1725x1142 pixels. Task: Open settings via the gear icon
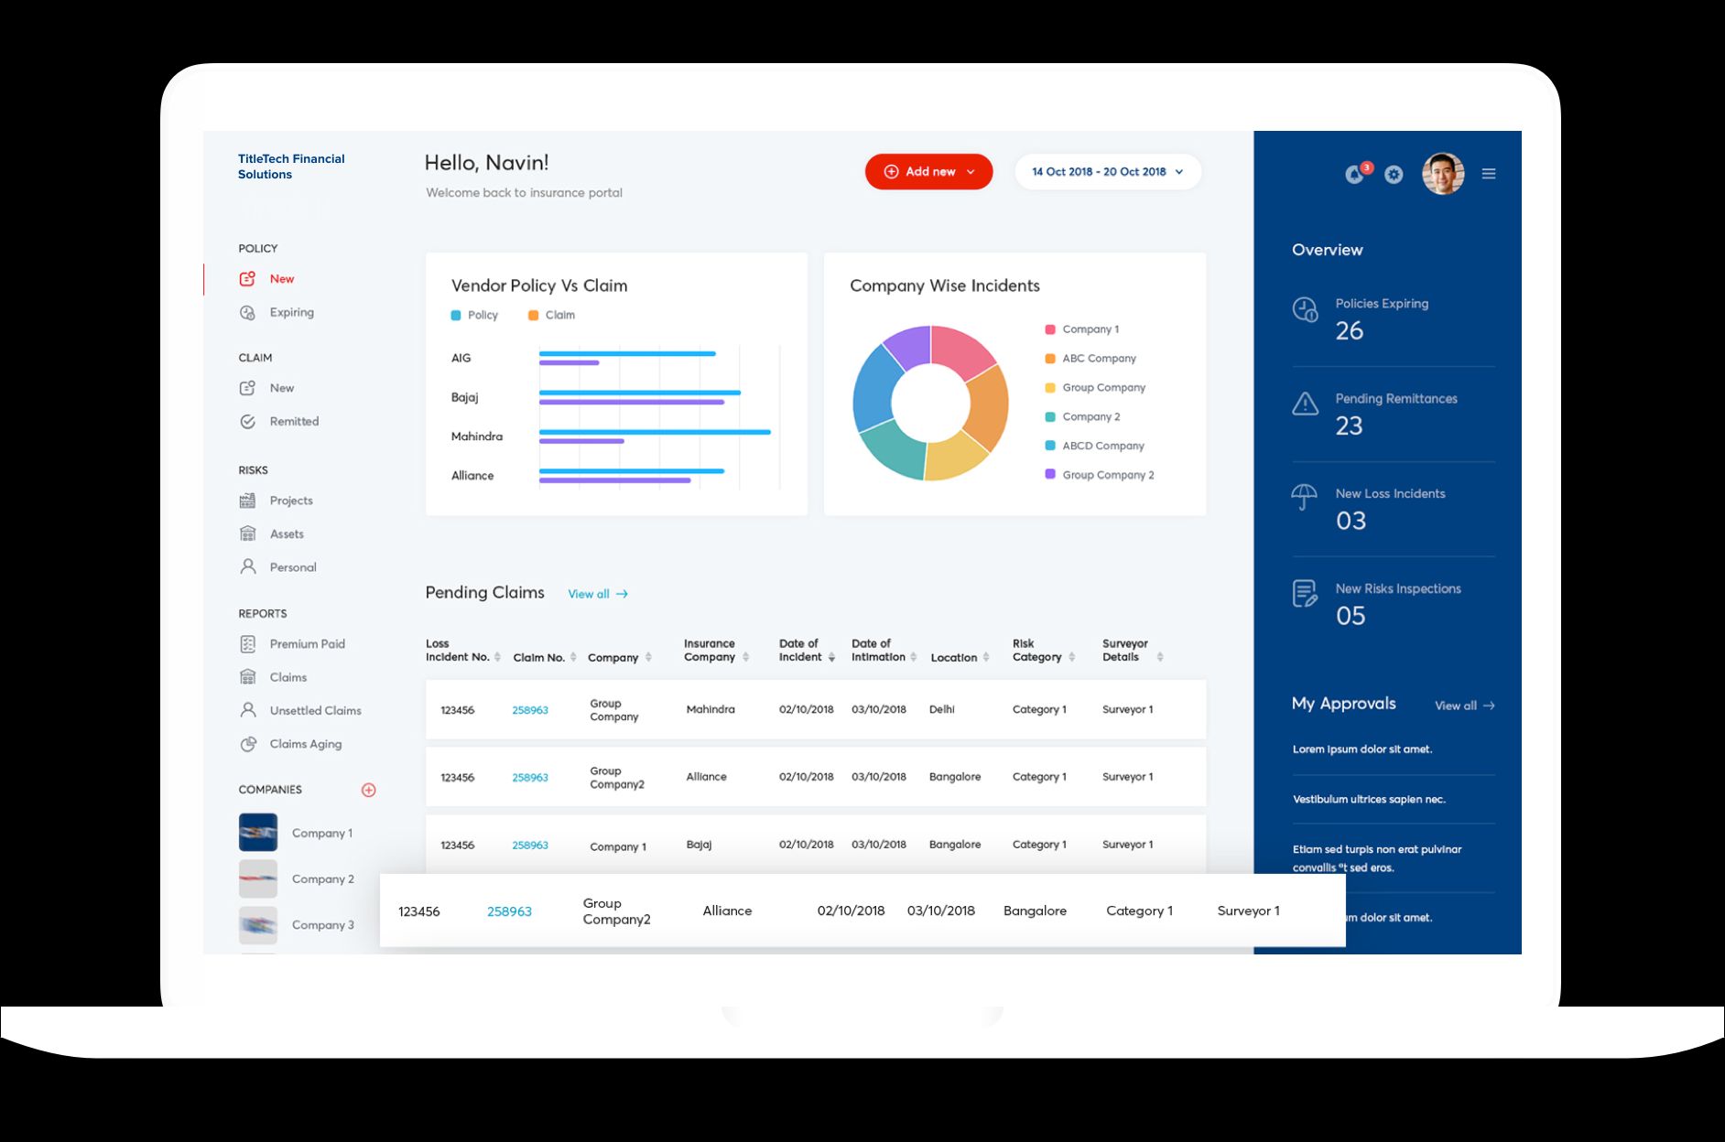pos(1394,174)
